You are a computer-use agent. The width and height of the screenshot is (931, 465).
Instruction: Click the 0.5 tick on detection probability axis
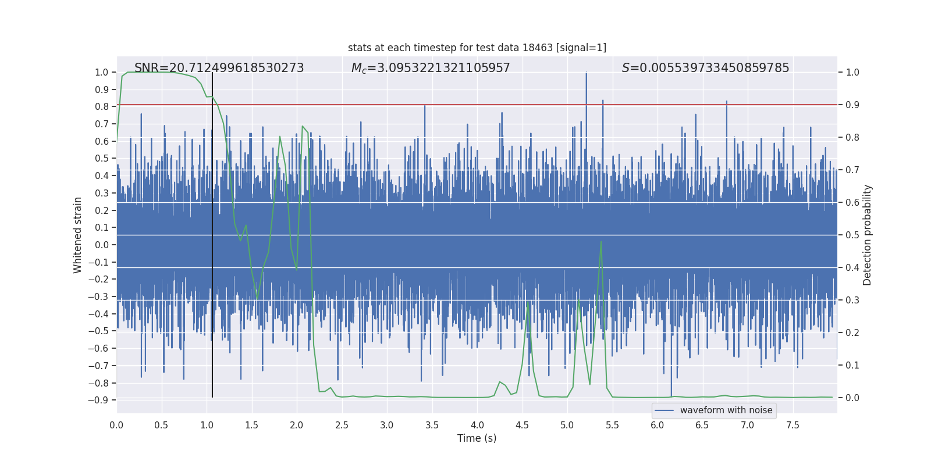tap(852, 235)
